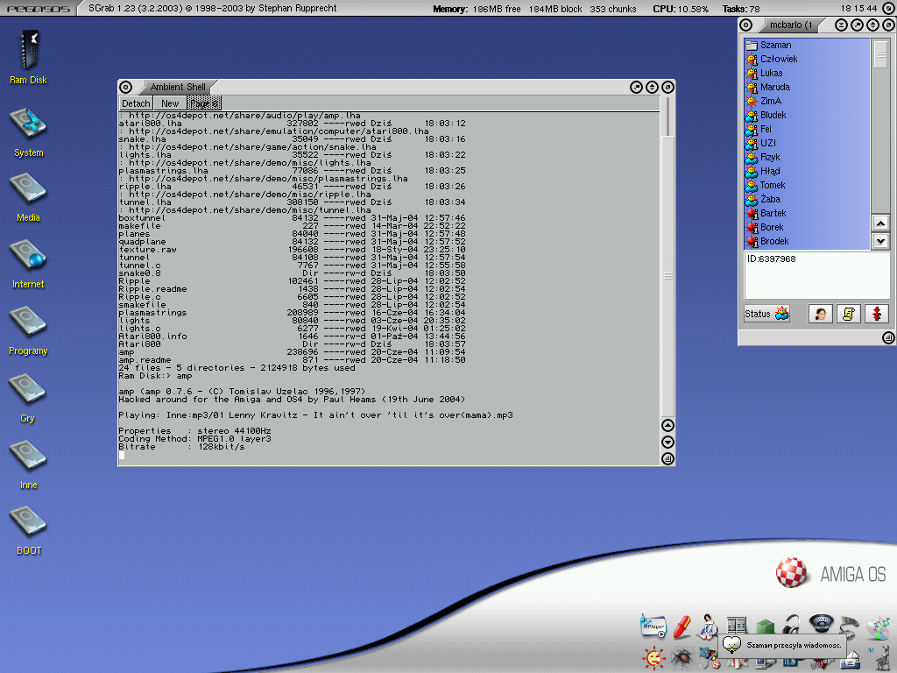897x673 pixels.
Task: Select contact Szaman in the list
Action: pos(807,45)
